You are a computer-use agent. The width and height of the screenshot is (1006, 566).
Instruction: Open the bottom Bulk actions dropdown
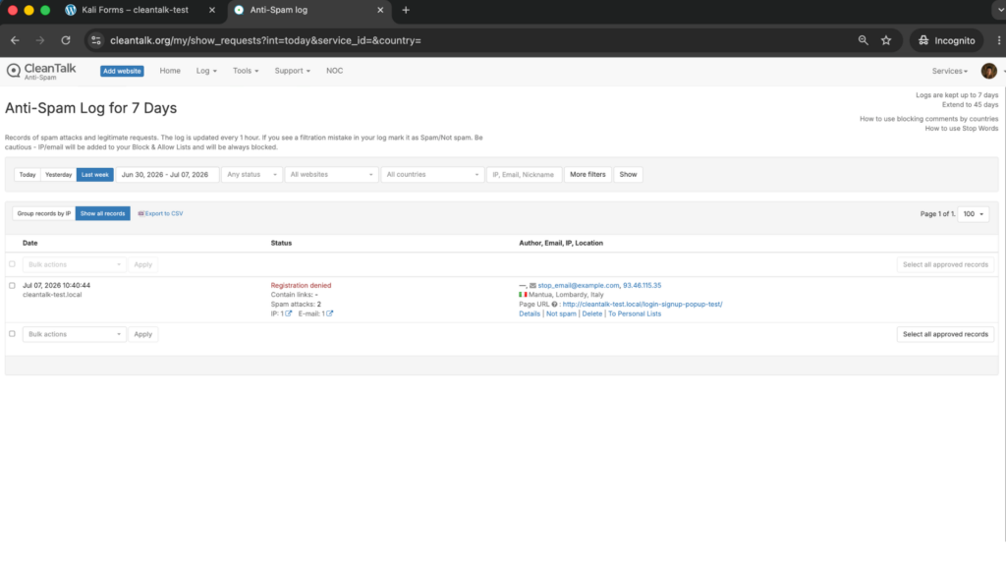coord(75,334)
